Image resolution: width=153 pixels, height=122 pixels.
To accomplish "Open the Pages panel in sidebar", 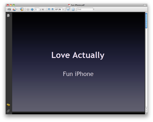I will pyautogui.click(x=8, y=16).
